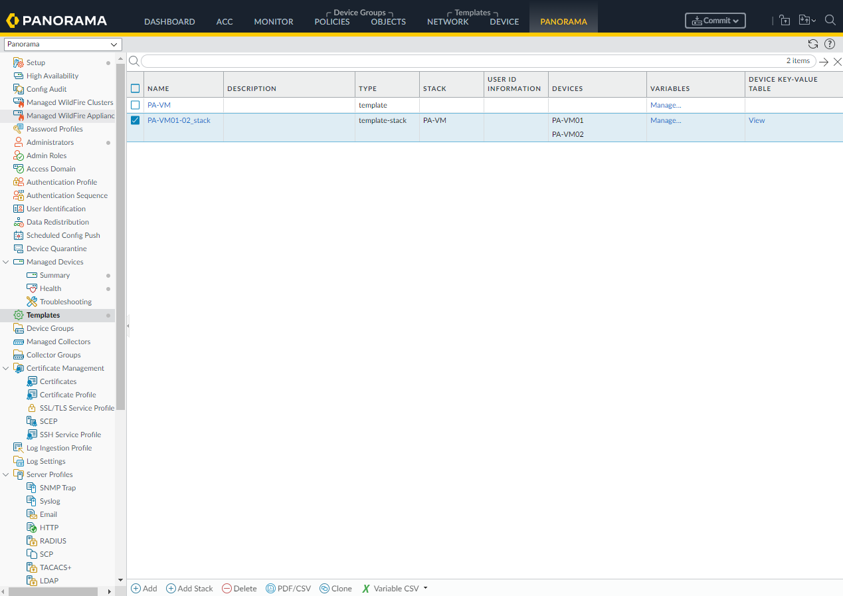Click the Administrators person icon

[19, 142]
